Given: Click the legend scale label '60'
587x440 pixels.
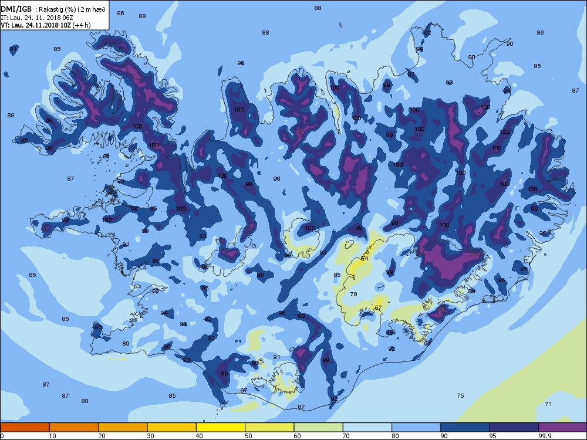Looking at the screenshot, I should (297, 435).
